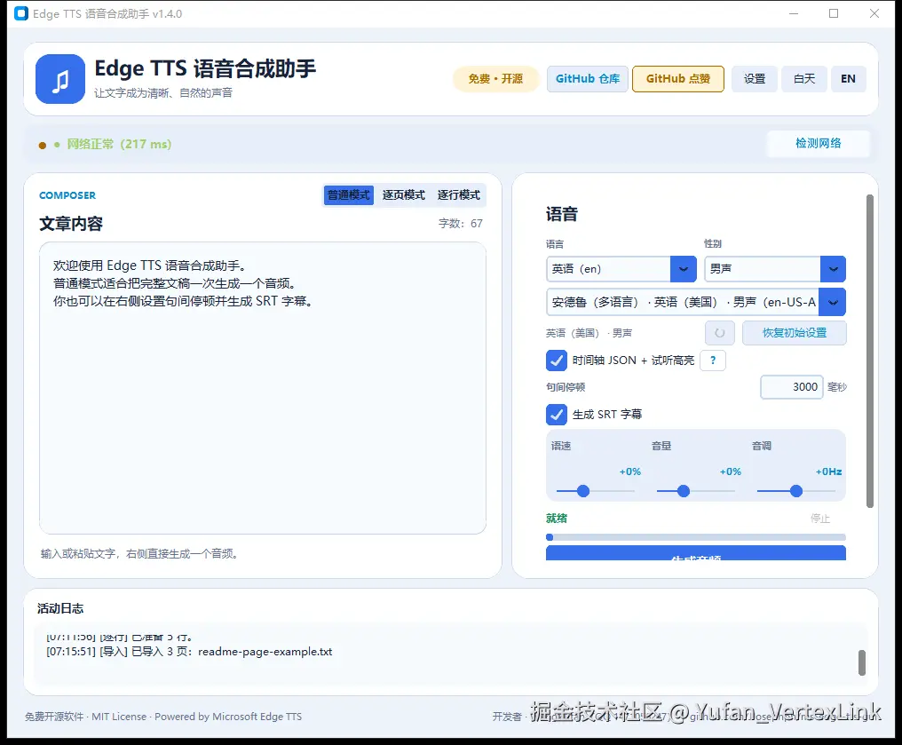
Task: Open the question mark help for timeline JSON
Action: tap(713, 361)
